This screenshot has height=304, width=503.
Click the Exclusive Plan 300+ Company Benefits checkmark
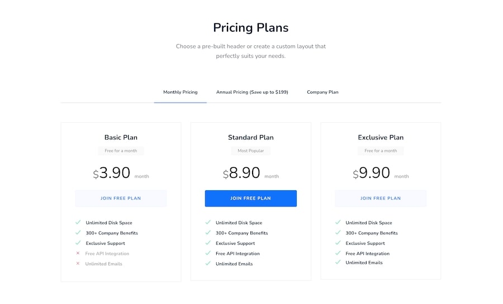(338, 232)
